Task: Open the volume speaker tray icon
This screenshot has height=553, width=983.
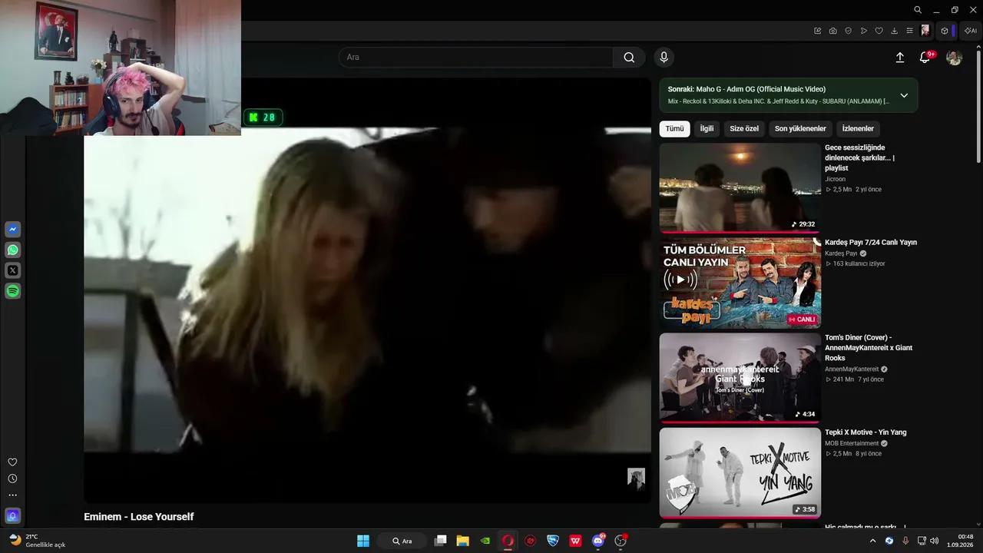Action: pos(935,541)
